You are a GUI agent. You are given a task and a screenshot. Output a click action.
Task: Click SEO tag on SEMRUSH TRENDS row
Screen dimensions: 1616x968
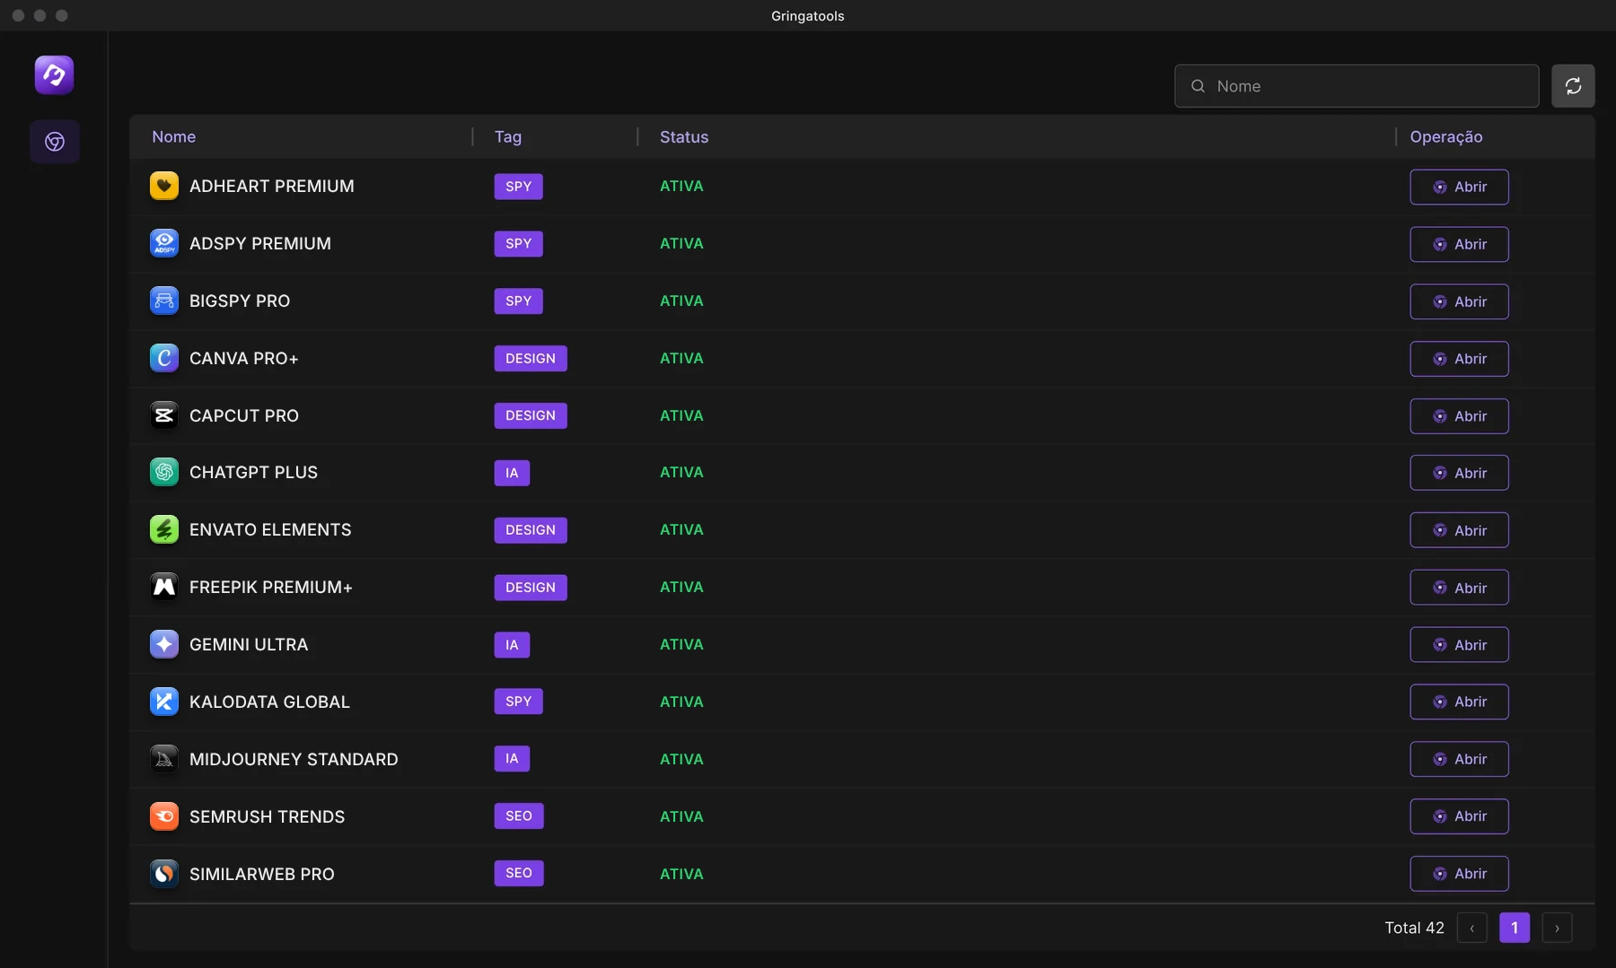(519, 816)
